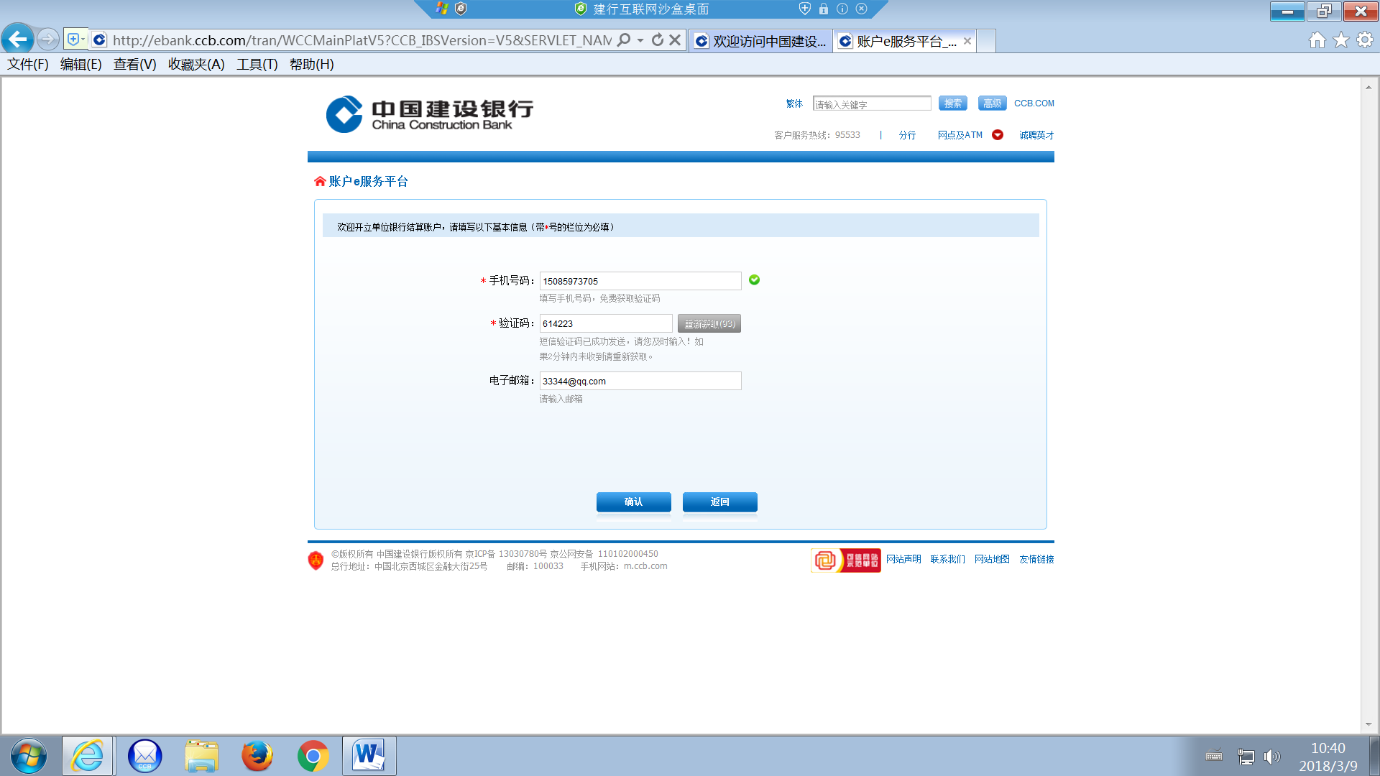Open Word from the taskbar
Viewport: 1380px width, 776px height.
click(x=369, y=756)
